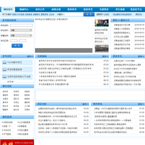This screenshot has height=145, width=145.
Task: Open the bottom slideshow group photo thumbnail
Action: tap(101, 48)
